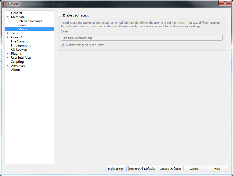Open the User Interface options page
The height and width of the screenshot is (176, 233).
tap(21, 58)
